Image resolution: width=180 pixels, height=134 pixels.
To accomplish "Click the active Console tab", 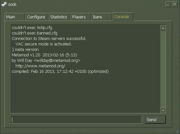I will (x=123, y=17).
